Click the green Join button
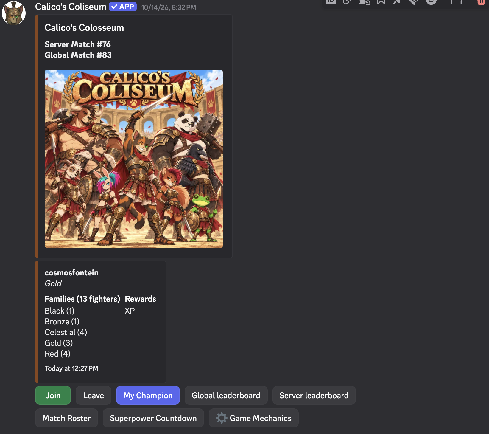The width and height of the screenshot is (489, 434). click(x=53, y=395)
